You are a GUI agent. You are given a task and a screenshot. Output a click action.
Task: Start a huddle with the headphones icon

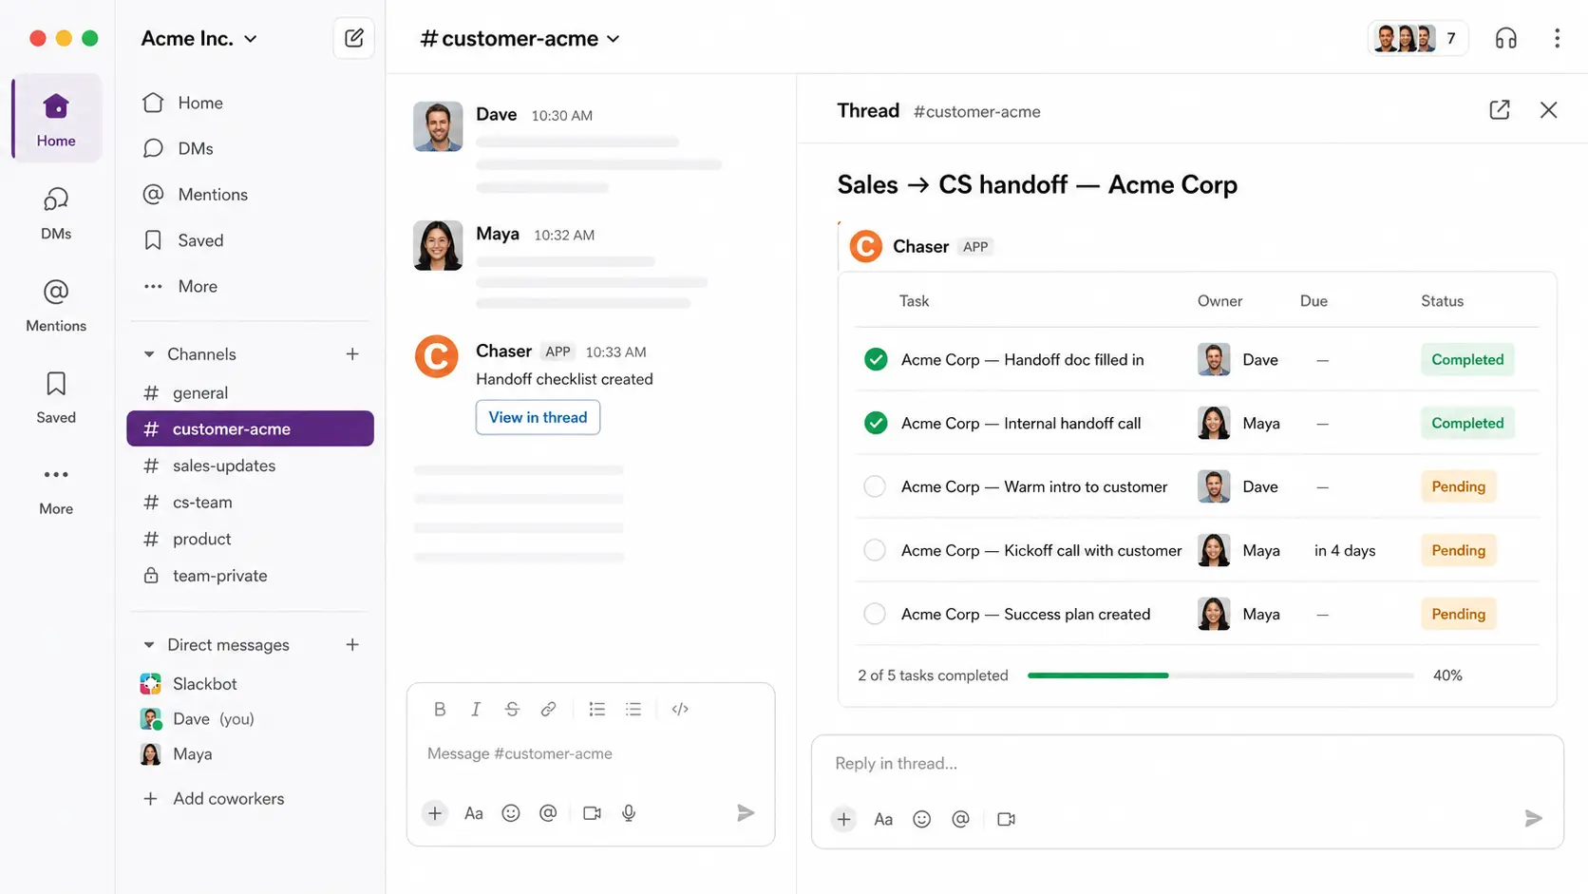pos(1505,38)
